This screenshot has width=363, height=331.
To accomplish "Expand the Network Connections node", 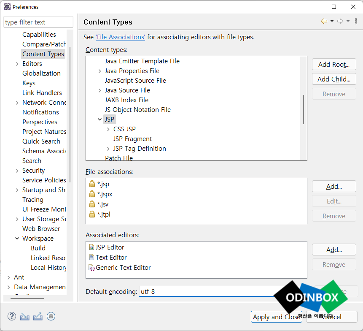I will (x=17, y=103).
